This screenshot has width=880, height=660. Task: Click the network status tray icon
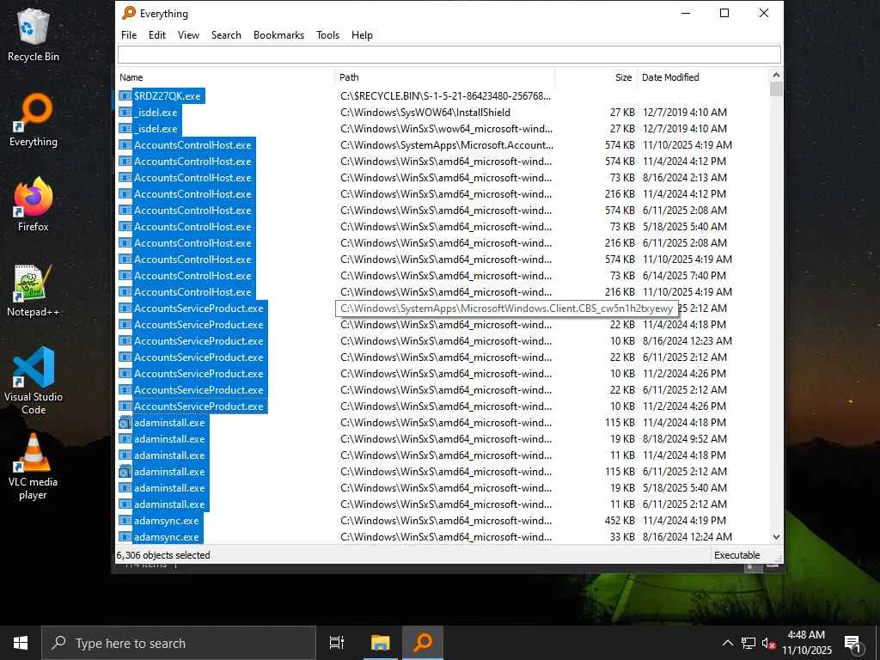pyautogui.click(x=749, y=643)
